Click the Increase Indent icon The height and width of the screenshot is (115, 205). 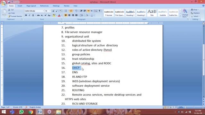85,11
